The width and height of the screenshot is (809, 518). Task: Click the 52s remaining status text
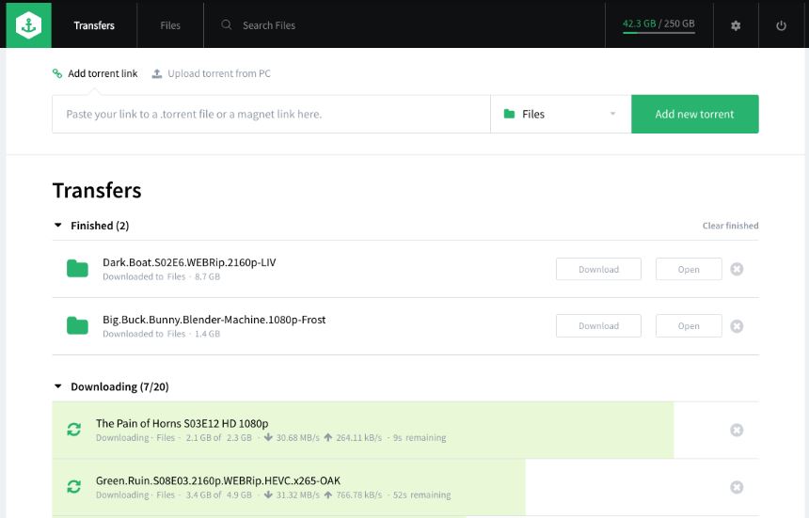(421, 494)
